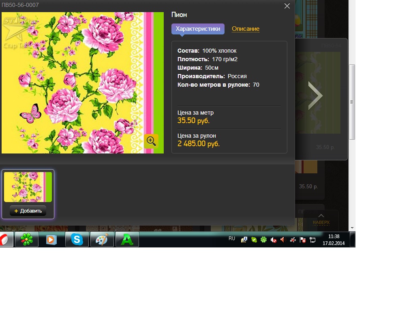Click the network connection tray icon

[312, 240]
